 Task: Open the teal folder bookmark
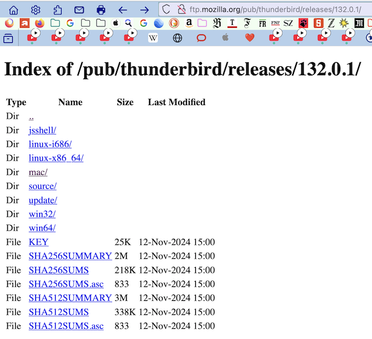(55, 23)
